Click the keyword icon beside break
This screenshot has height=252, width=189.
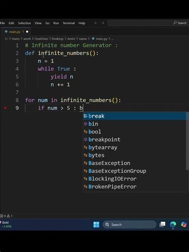86,116
